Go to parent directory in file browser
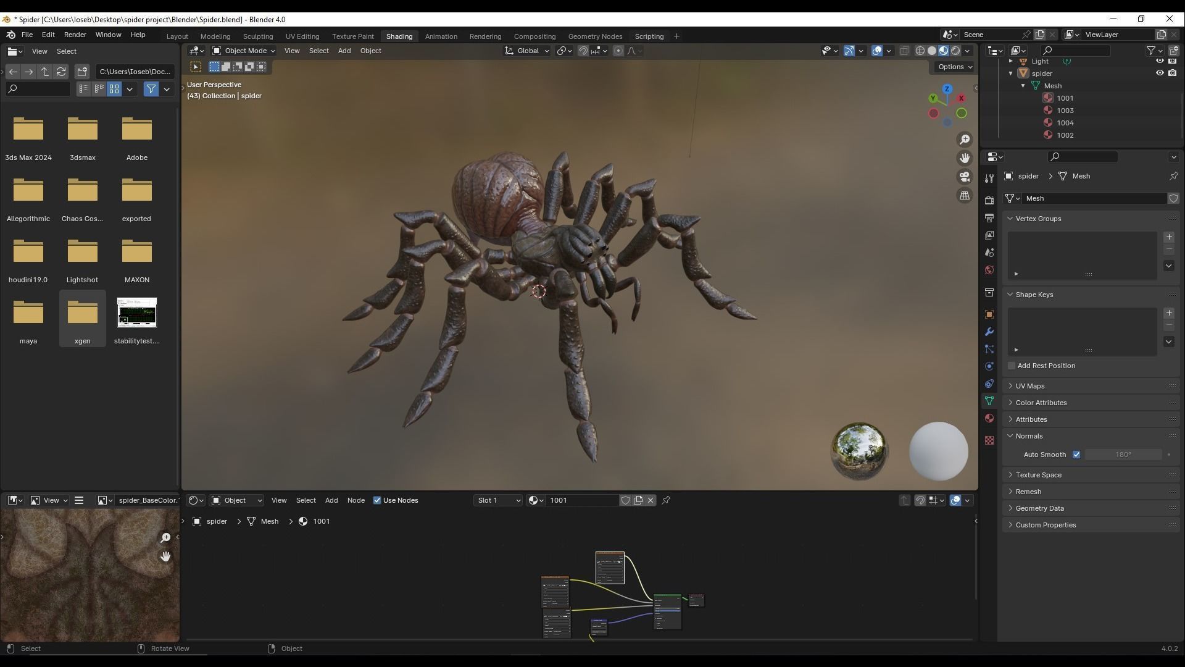The width and height of the screenshot is (1185, 667). coord(45,72)
